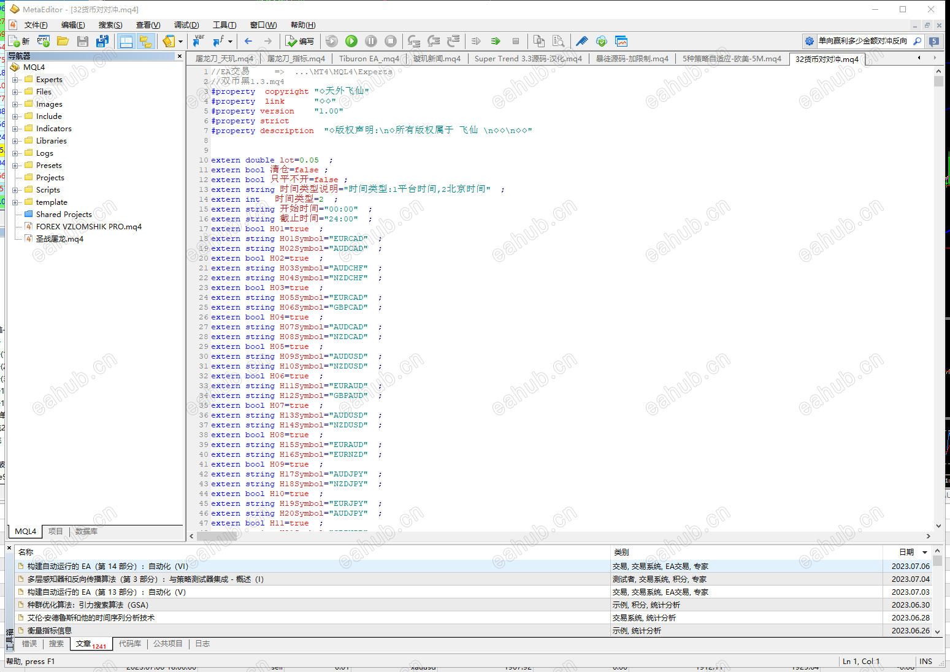Click the pause debugging button

[x=371, y=41]
